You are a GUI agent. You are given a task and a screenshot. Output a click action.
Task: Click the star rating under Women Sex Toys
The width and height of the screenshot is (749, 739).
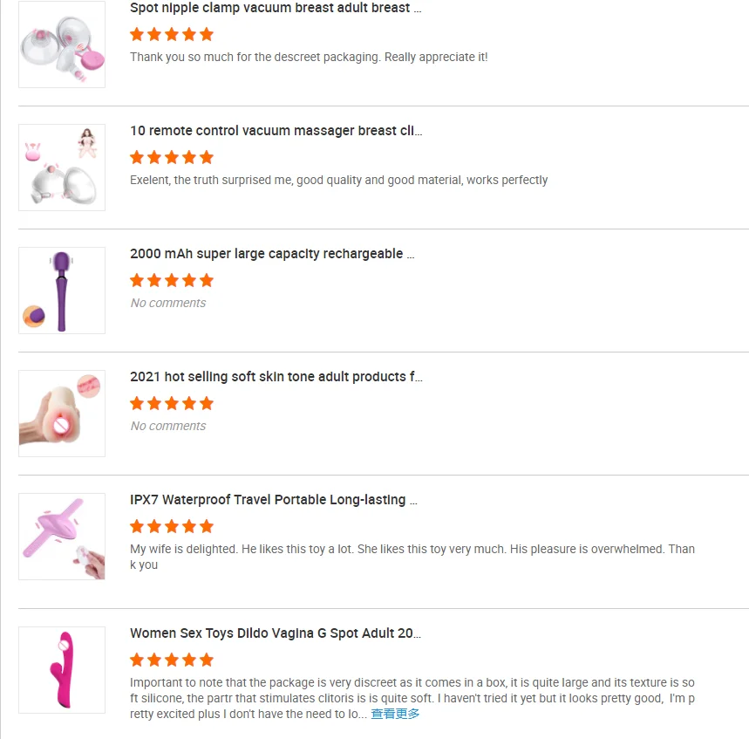[x=172, y=660]
